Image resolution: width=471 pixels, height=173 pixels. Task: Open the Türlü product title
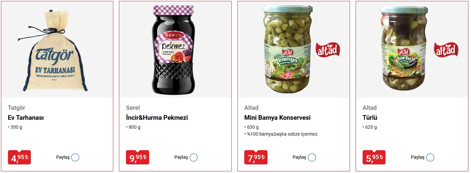[x=370, y=118]
